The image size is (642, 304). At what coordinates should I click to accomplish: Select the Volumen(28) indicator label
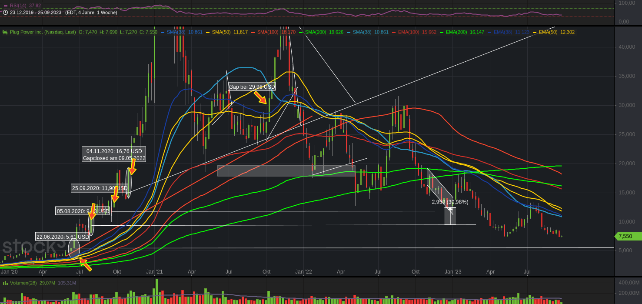click(x=23, y=283)
